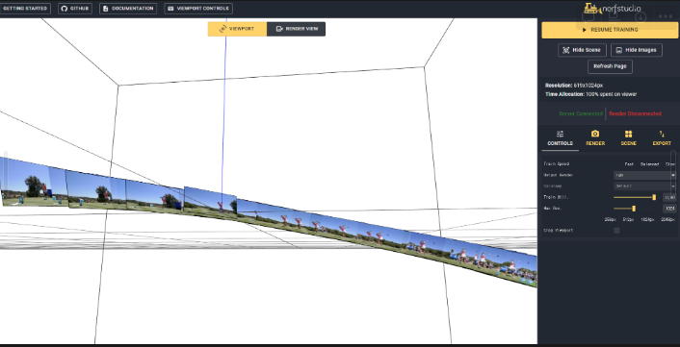
Task: Click the controls panel vertical scrollbar
Action: (672, 173)
